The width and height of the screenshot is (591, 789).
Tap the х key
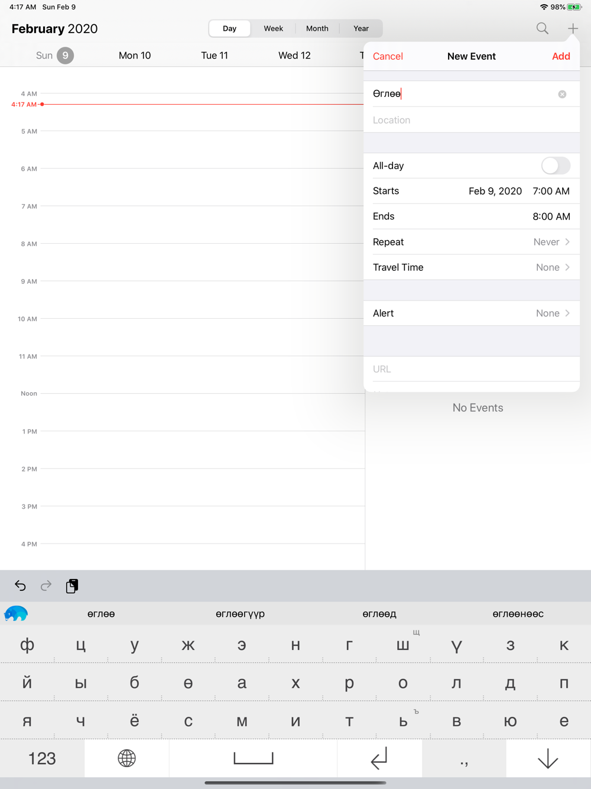(x=295, y=683)
